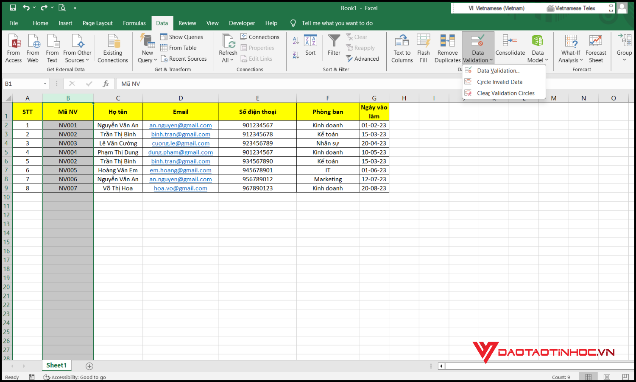636x382 pixels.
Task: Import data From Access
Action: pos(14,48)
